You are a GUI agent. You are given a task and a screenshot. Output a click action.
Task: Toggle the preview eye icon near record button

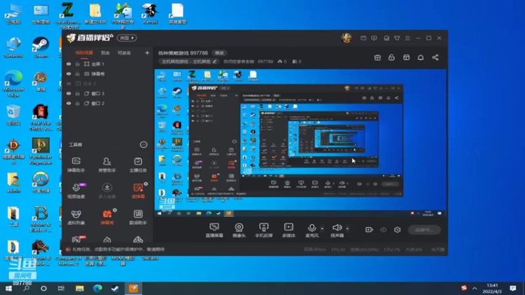coord(383,230)
